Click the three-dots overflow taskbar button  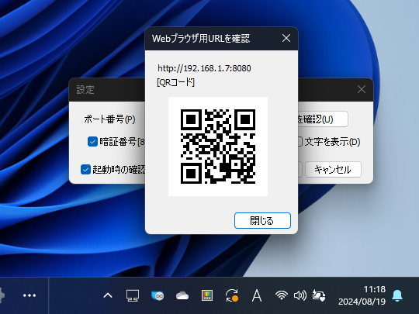point(29,295)
